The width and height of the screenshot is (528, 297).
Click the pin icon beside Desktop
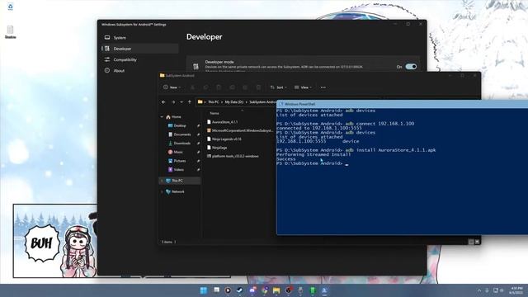[198, 125]
